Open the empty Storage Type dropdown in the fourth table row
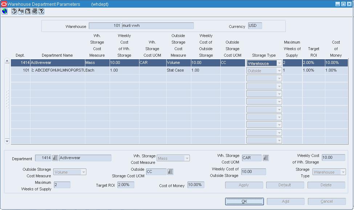354x210 pixels. pos(279,86)
